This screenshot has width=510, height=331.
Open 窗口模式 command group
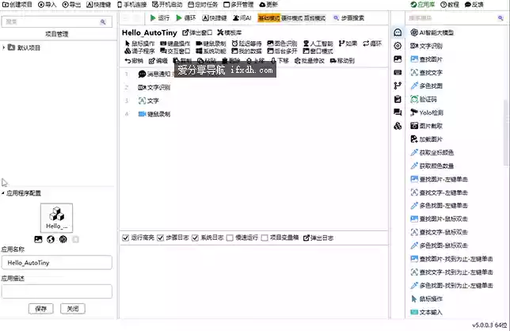318,51
